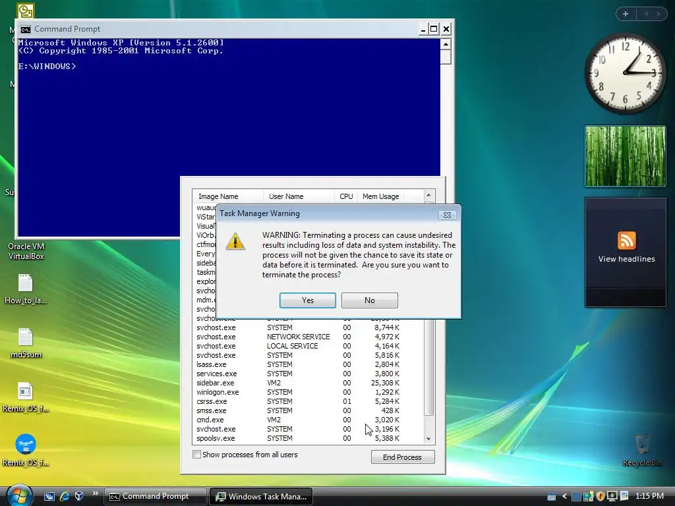Select the sidebar.exe process using 25,308 K
The height and width of the screenshot is (506, 675).
308,383
